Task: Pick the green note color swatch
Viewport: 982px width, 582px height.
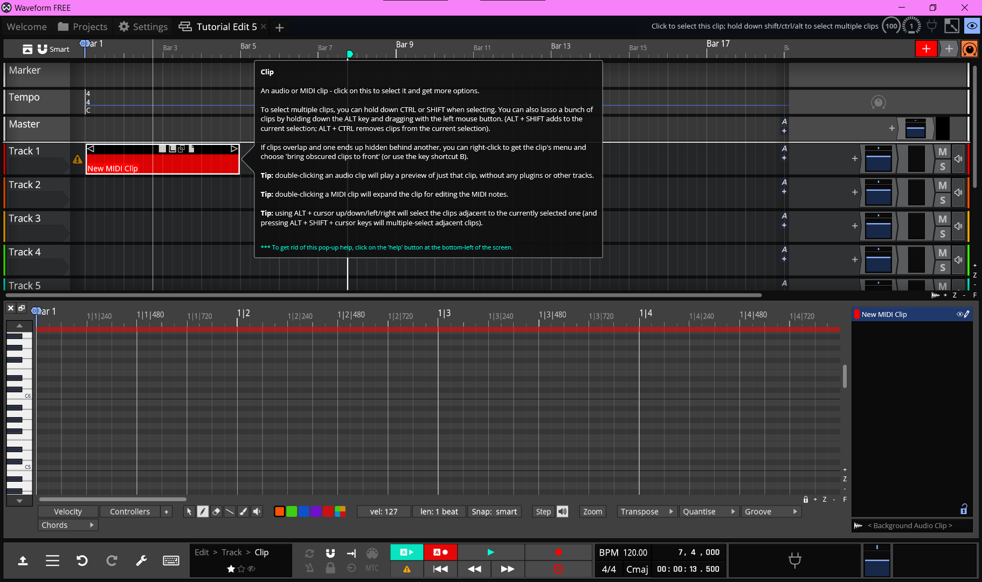Action: click(292, 511)
